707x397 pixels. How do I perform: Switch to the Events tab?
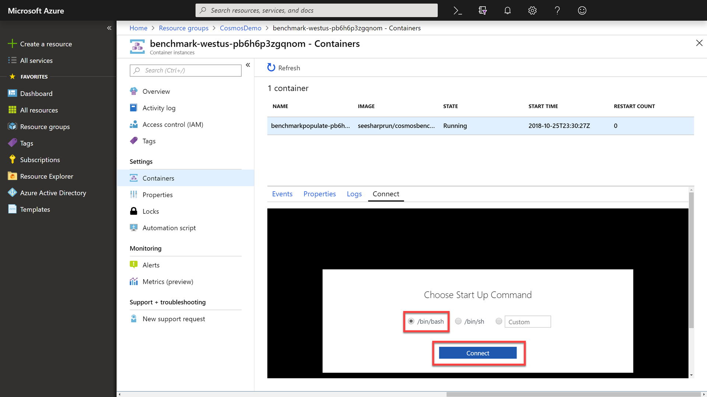[282, 193]
